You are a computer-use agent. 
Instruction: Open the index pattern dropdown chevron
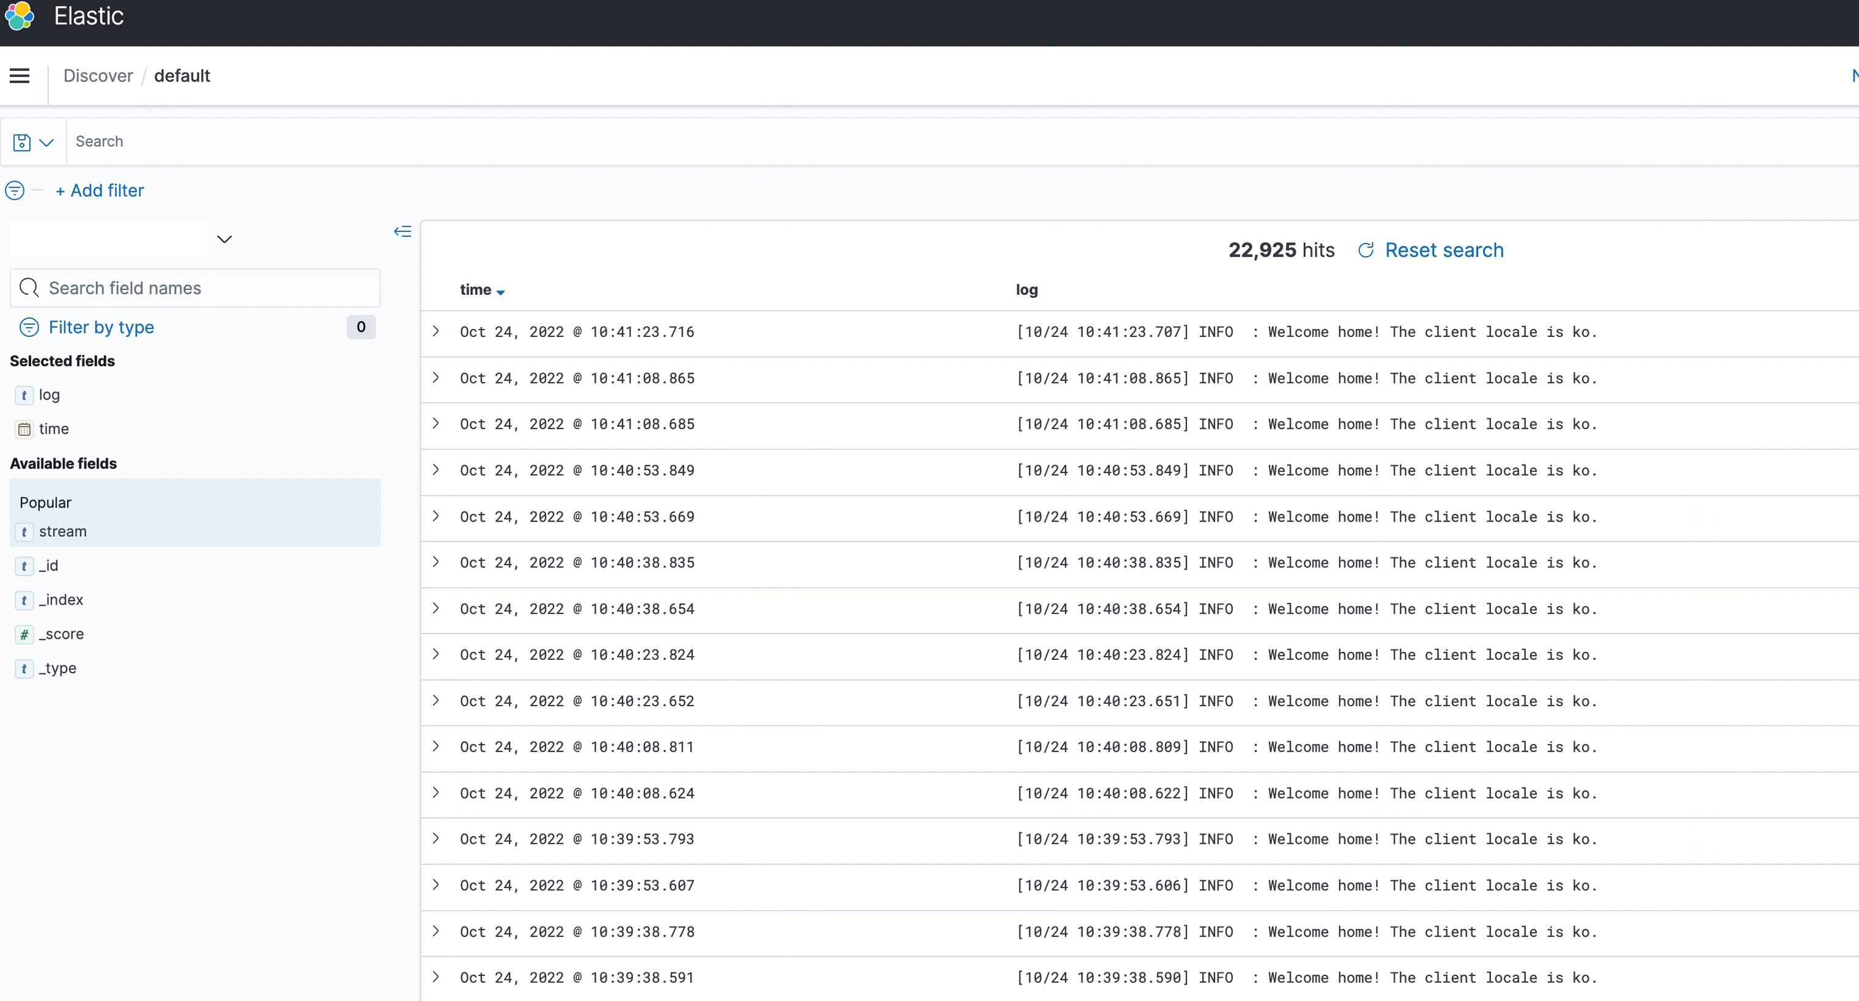pyautogui.click(x=224, y=240)
